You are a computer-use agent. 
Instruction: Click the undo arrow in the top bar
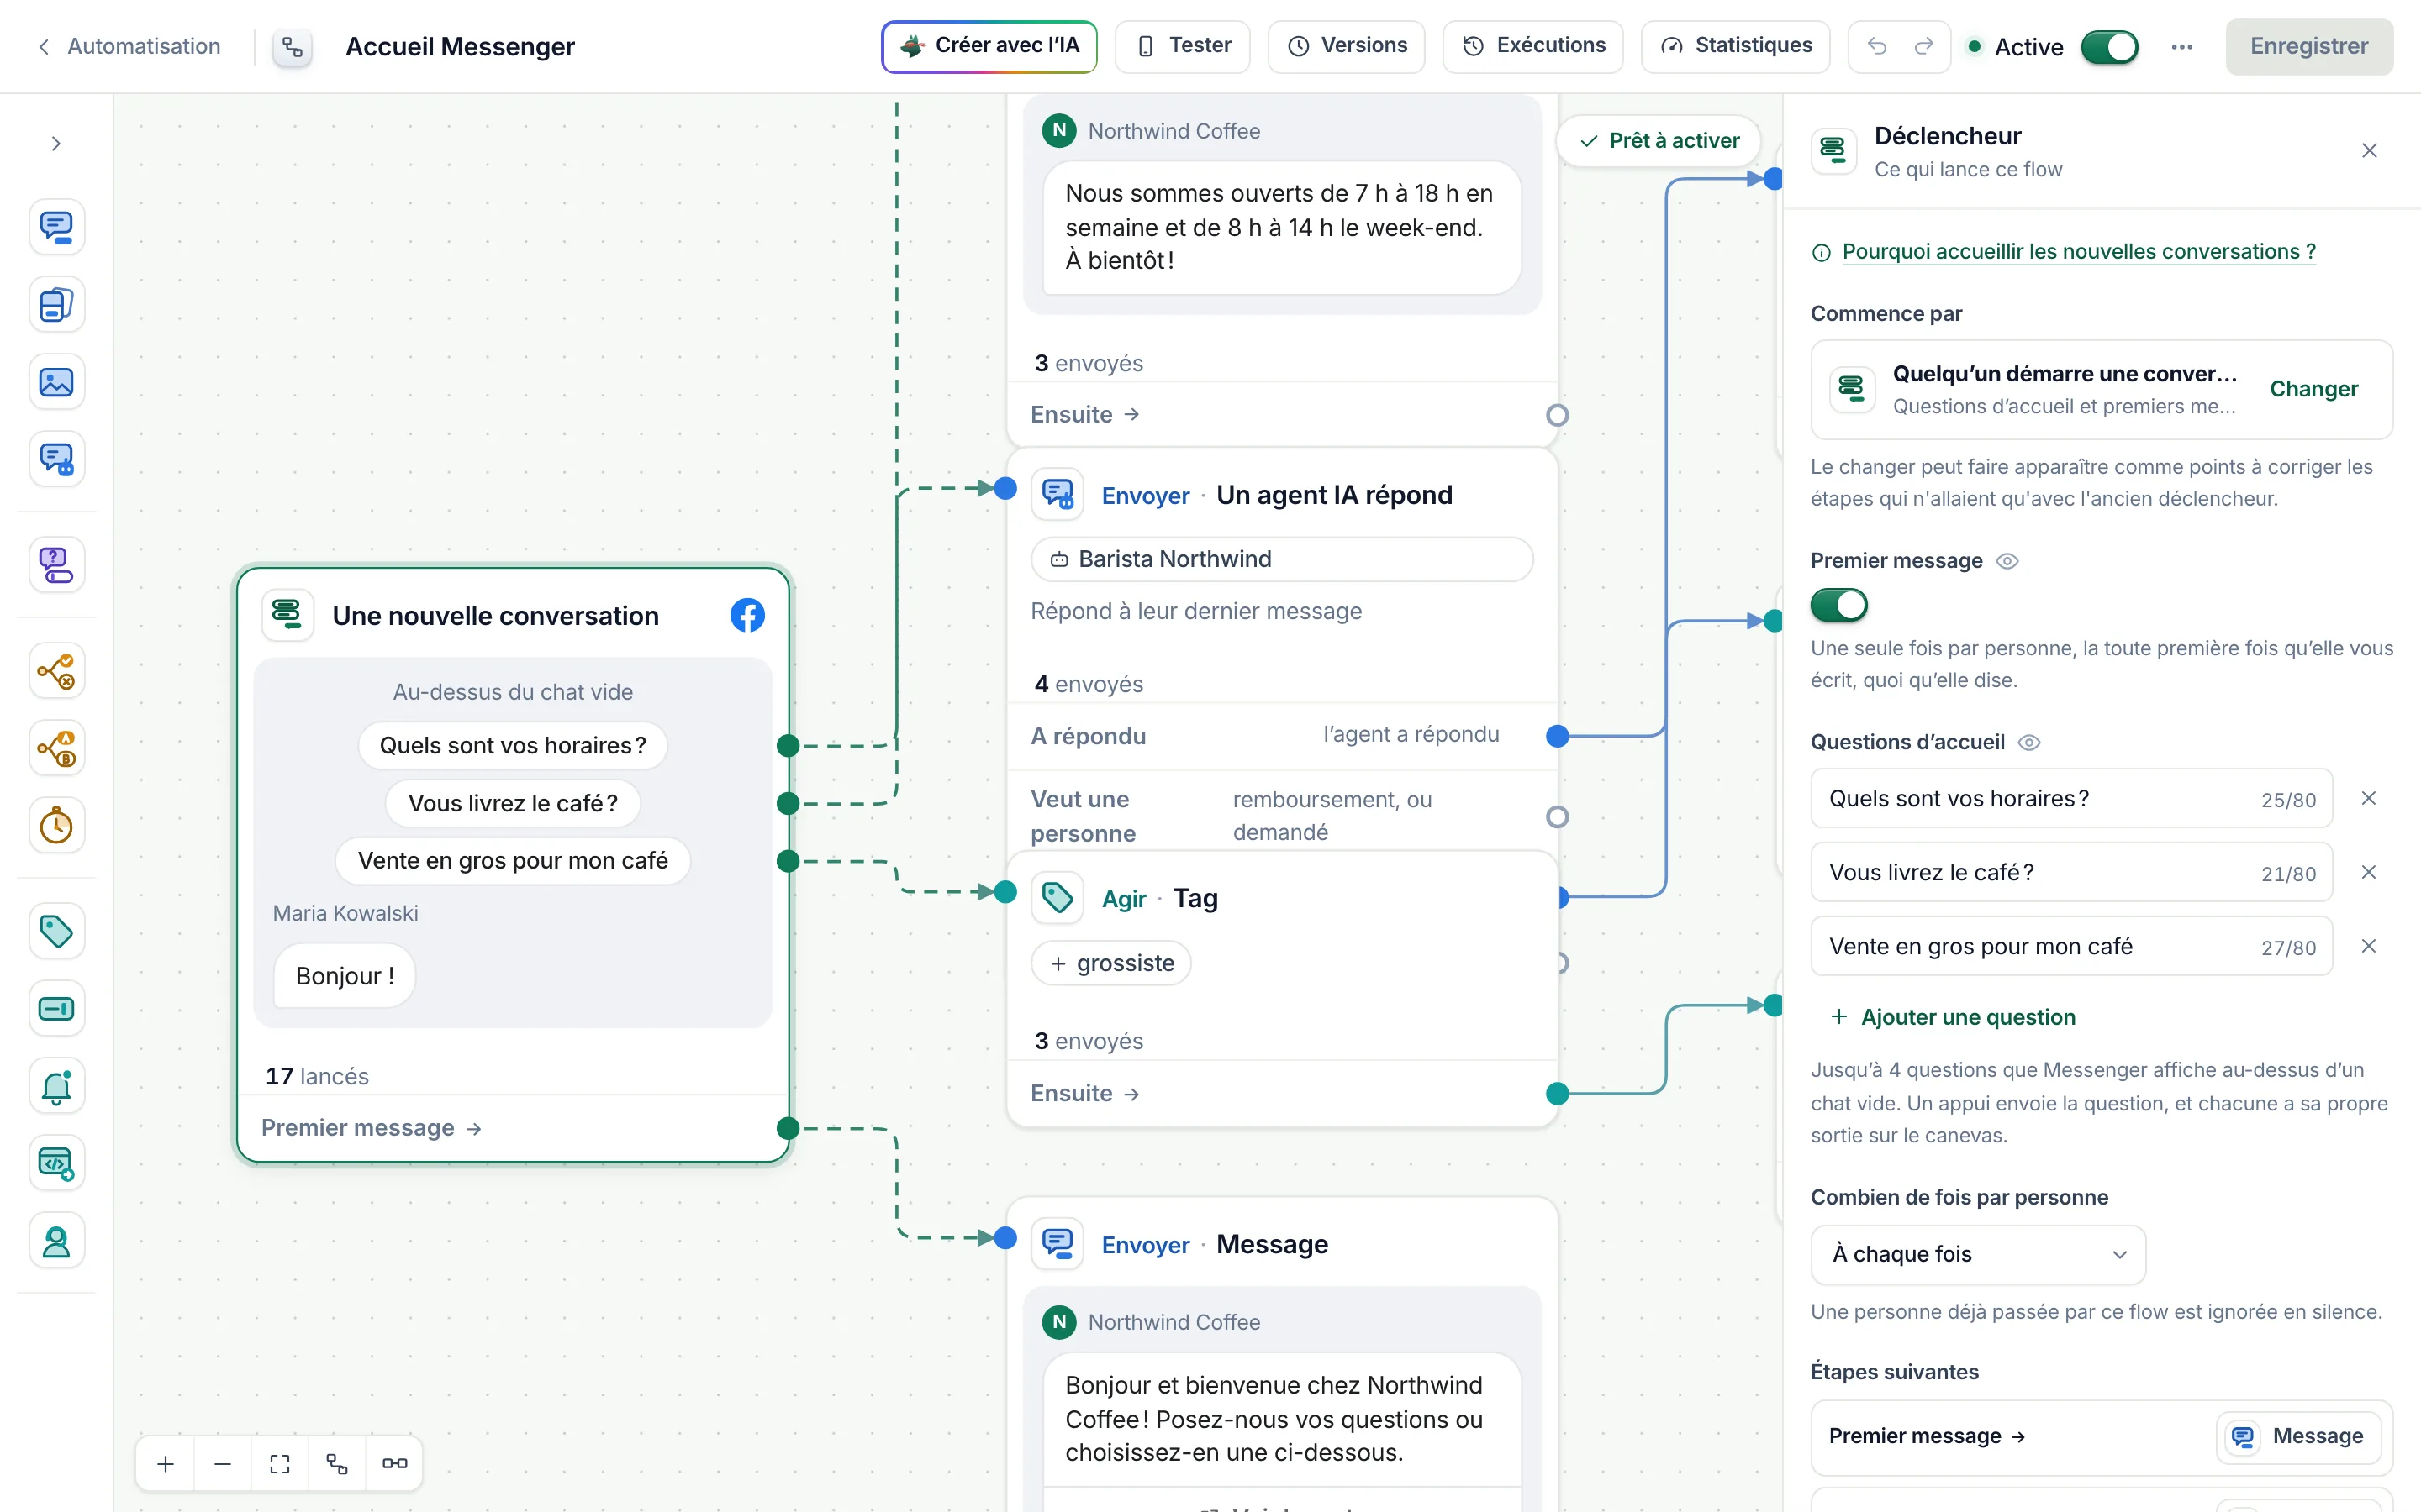pyautogui.click(x=1877, y=46)
